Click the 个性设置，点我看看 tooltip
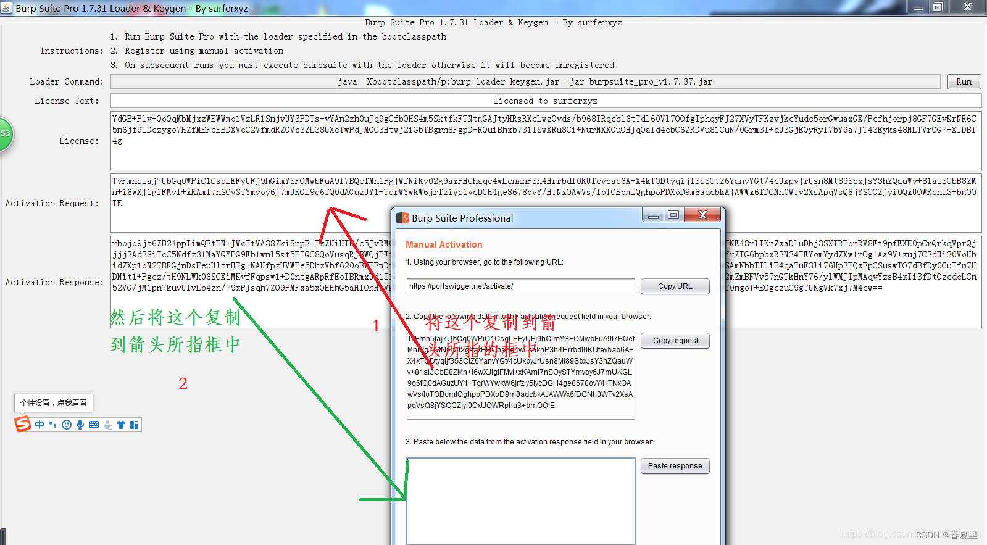The image size is (987, 545). click(x=54, y=403)
